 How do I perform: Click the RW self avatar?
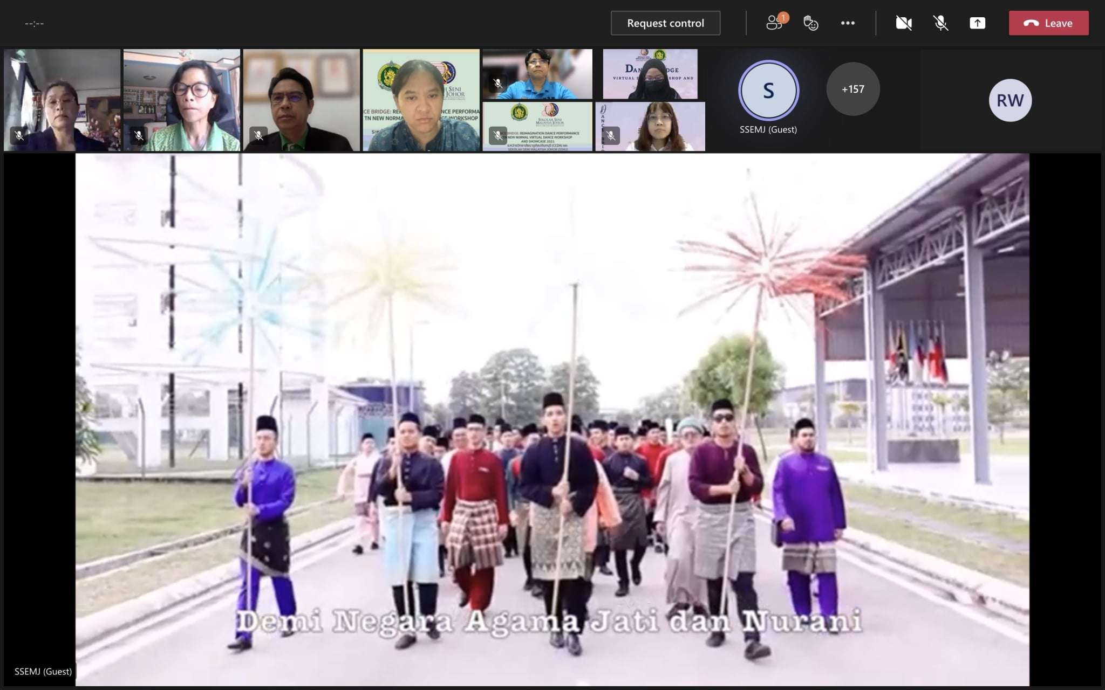click(1010, 100)
